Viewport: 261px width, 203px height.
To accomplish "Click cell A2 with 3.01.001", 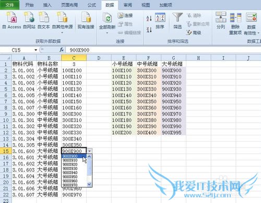I will [x=24, y=70].
